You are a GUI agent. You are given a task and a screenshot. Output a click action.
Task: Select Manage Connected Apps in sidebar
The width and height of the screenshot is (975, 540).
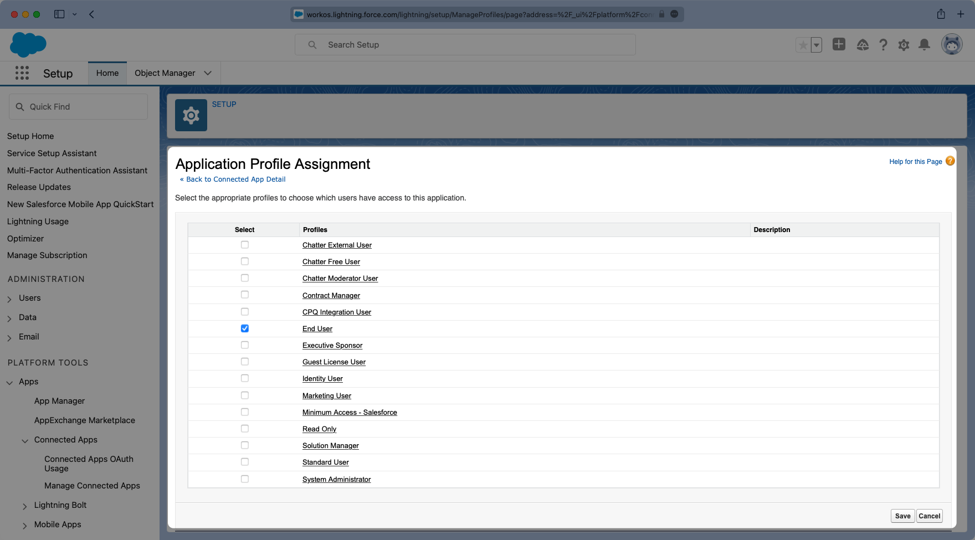point(92,485)
